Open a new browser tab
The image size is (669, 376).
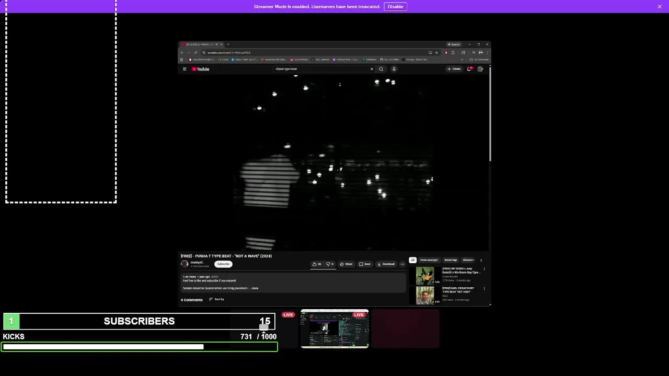[228, 44]
